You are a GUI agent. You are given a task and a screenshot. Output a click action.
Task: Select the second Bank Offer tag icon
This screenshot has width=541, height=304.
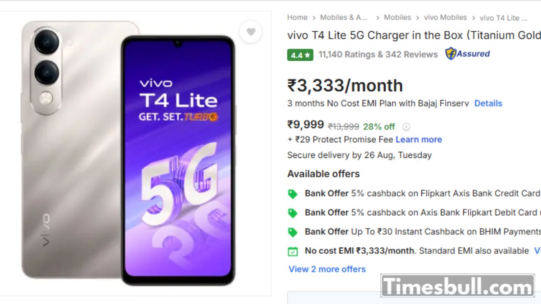point(292,213)
